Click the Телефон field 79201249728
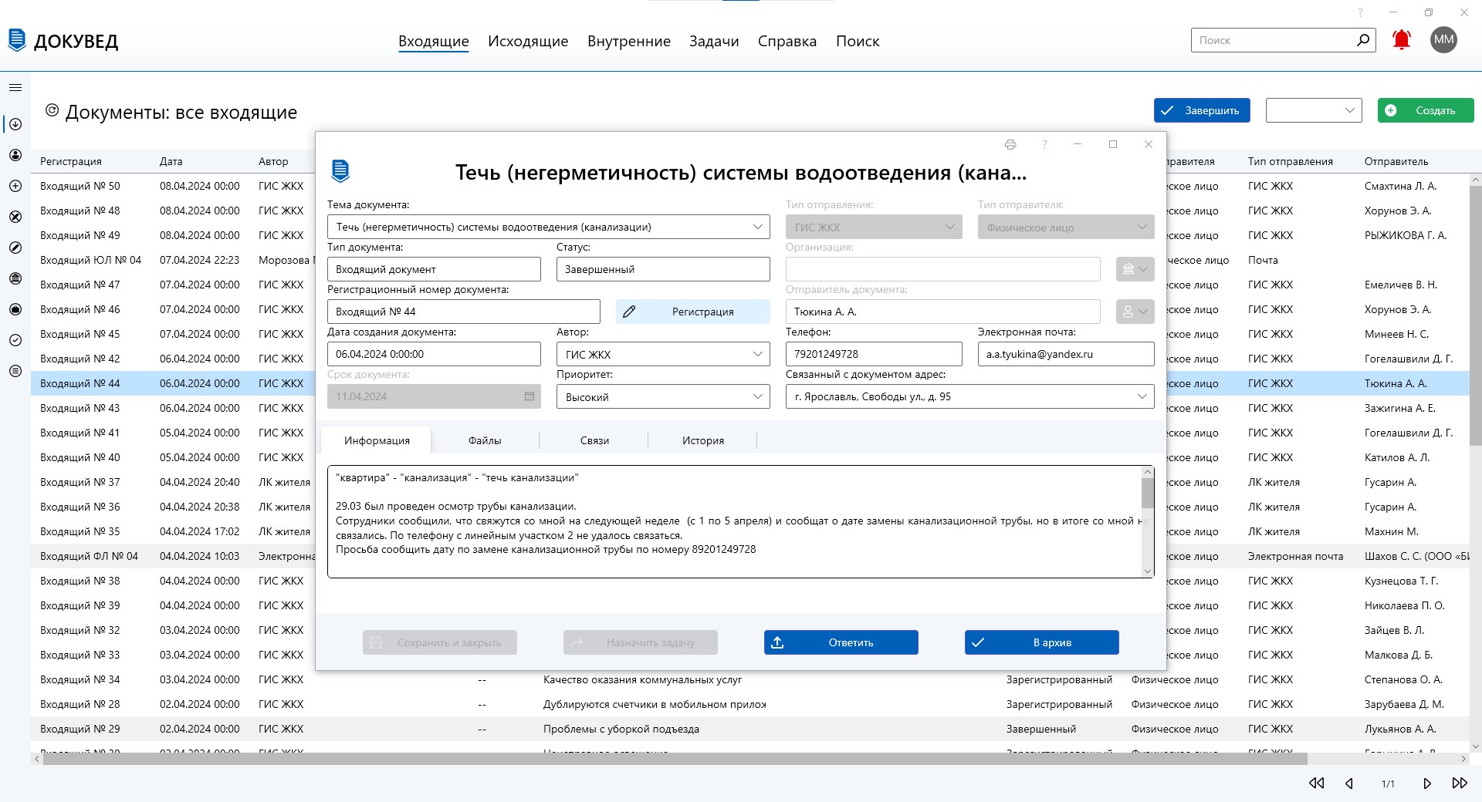The width and height of the screenshot is (1482, 802). click(874, 354)
